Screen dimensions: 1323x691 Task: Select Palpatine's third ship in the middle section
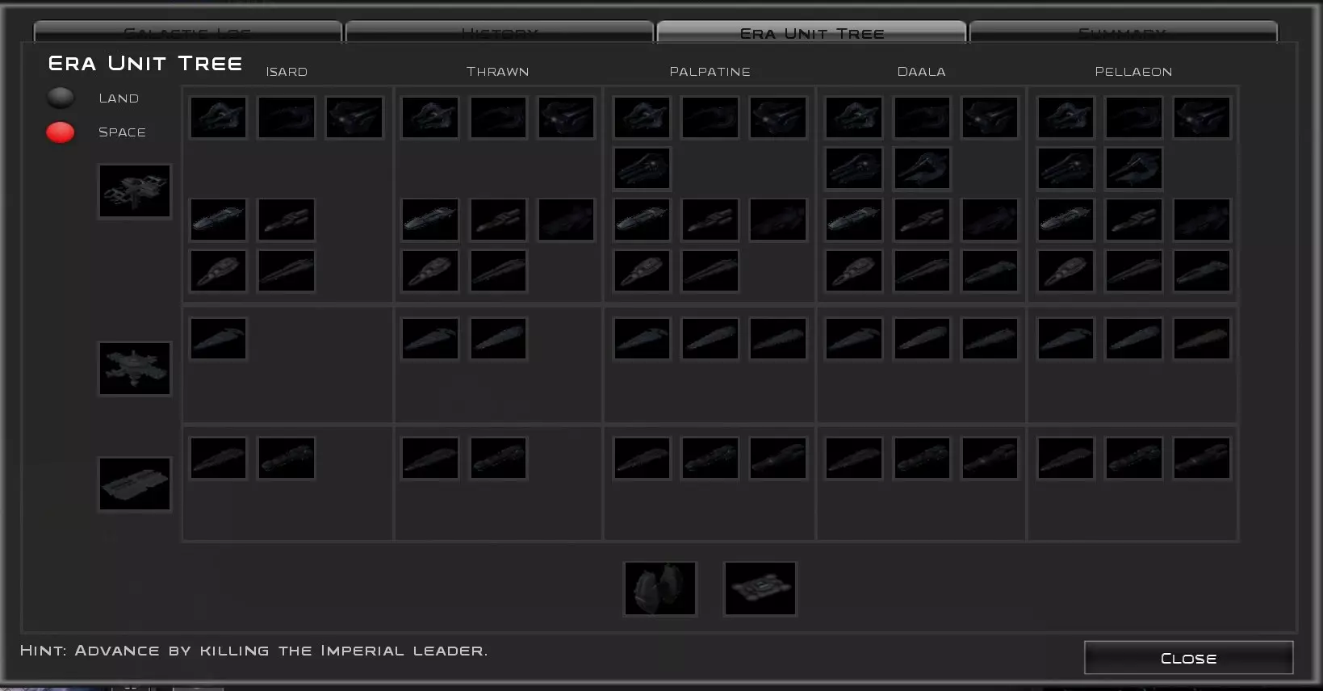pos(777,338)
